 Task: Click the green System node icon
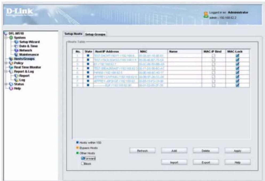pyautogui.click(x=11, y=38)
